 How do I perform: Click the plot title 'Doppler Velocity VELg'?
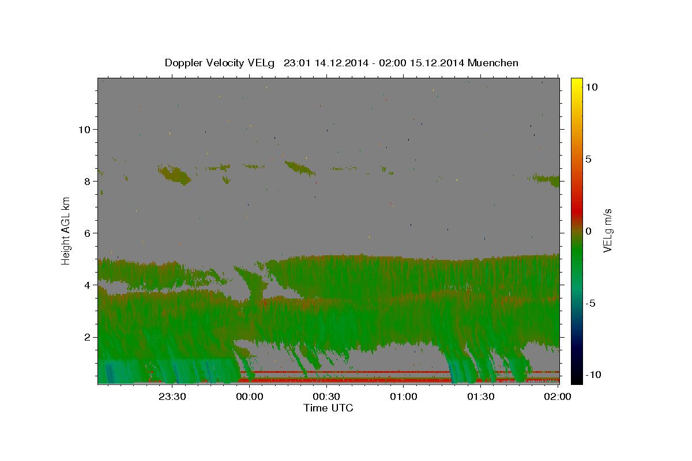coord(220,63)
